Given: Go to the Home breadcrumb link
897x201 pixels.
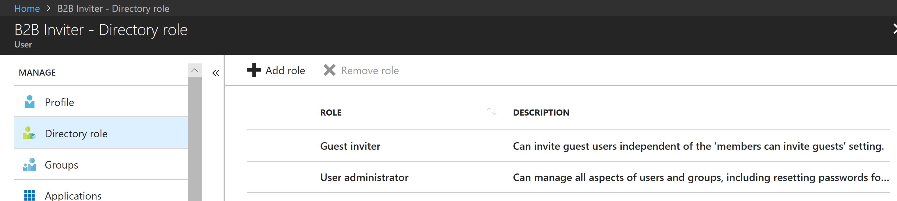Looking at the screenshot, I should click(27, 8).
